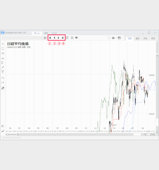Viewport: 159px width, 170px height.
Task: Select the Text tool in the left toolbar
Action: [x=3, y=72]
